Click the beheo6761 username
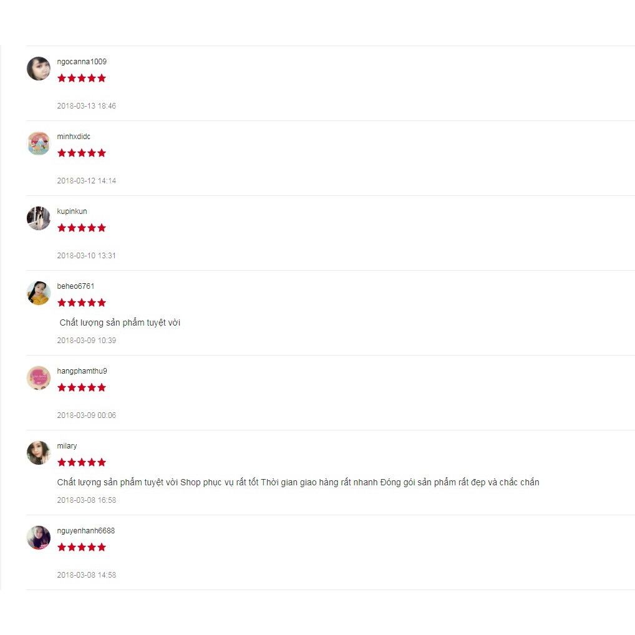The width and height of the screenshot is (635, 635). [75, 286]
